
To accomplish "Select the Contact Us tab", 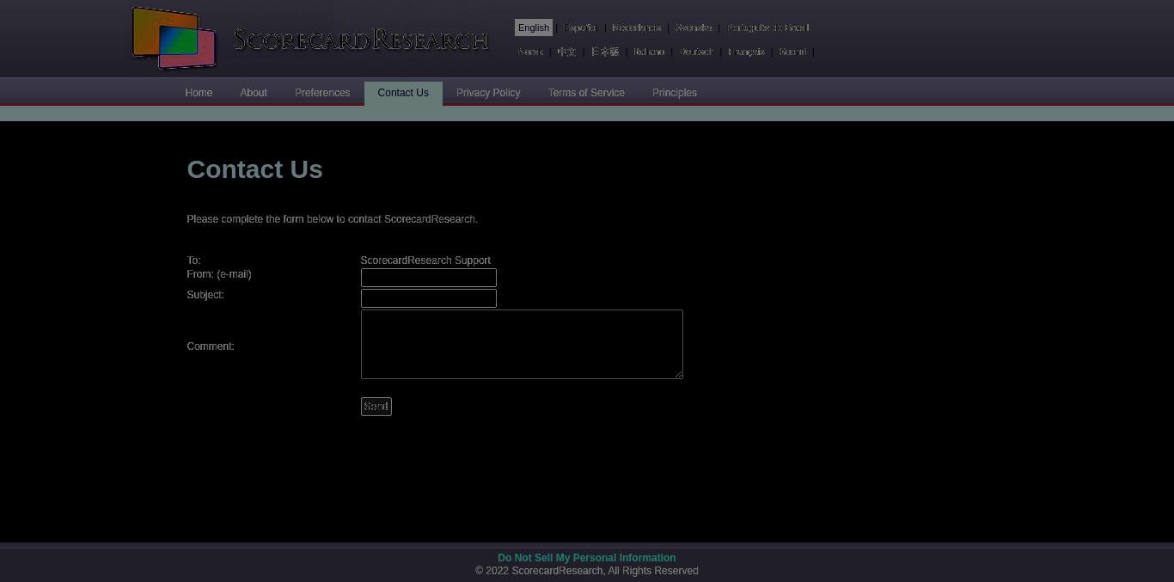I will click(403, 93).
